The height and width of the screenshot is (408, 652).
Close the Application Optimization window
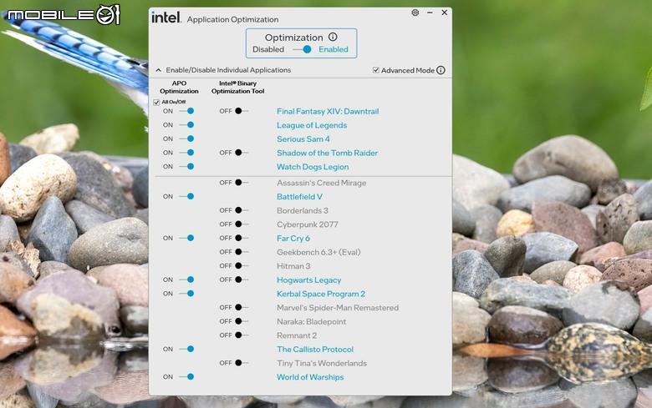pos(445,13)
